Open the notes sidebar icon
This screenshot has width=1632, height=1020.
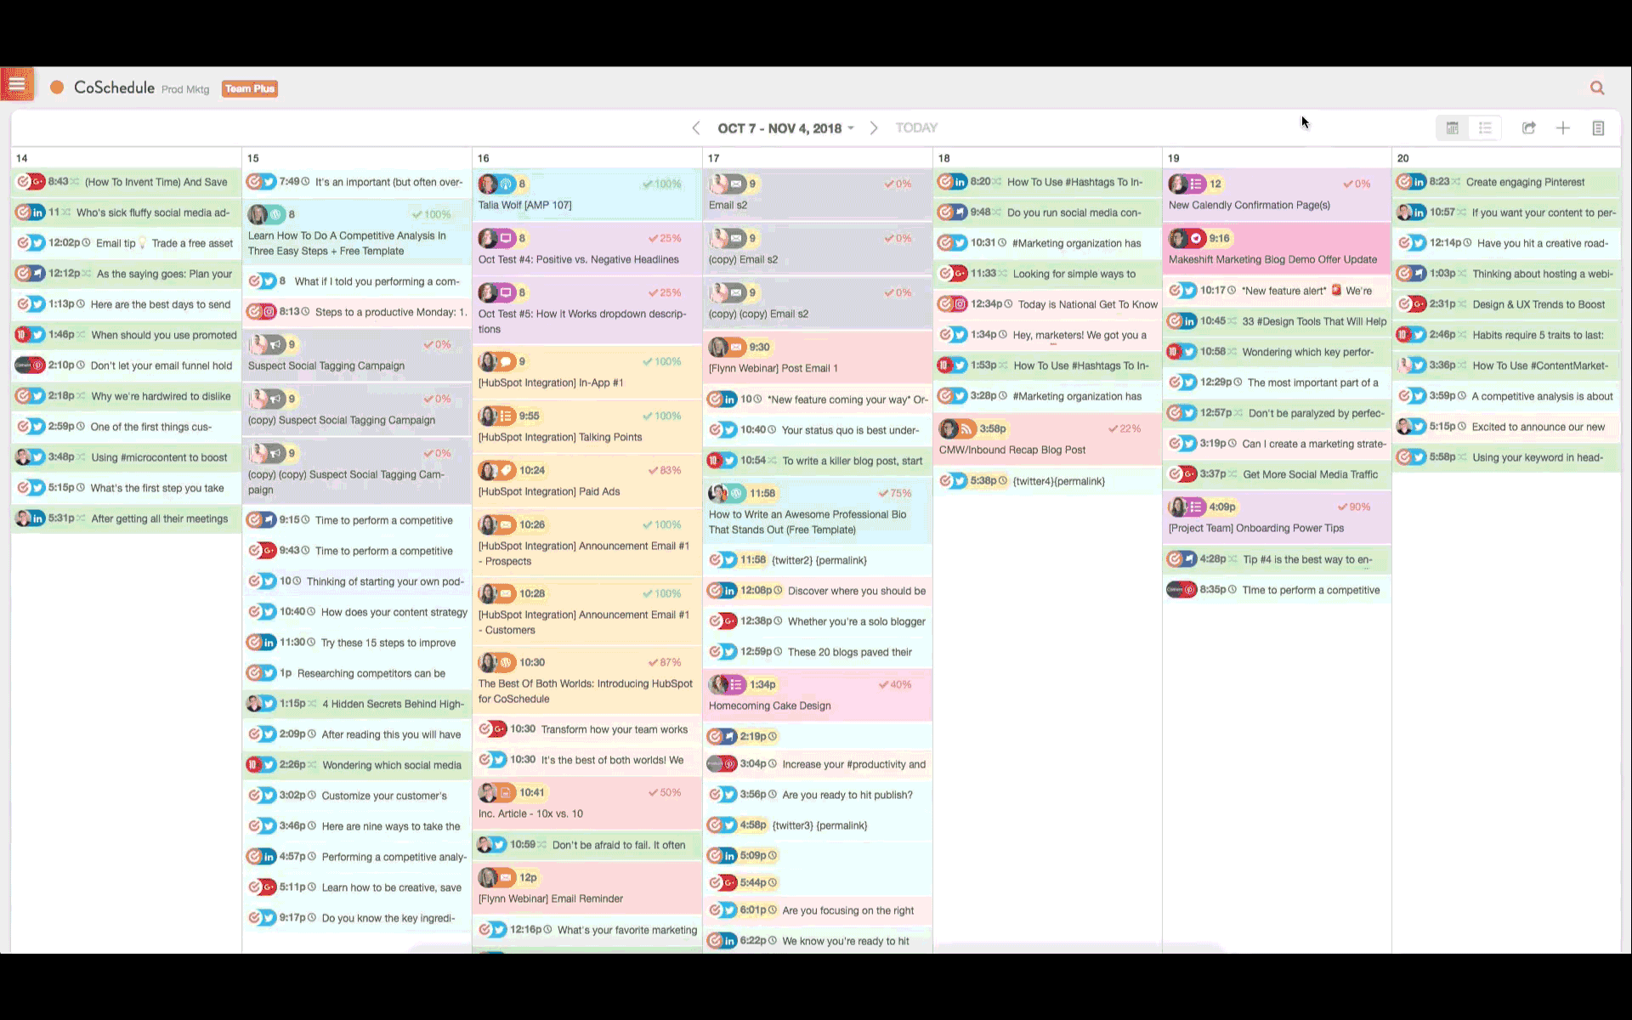(1598, 128)
